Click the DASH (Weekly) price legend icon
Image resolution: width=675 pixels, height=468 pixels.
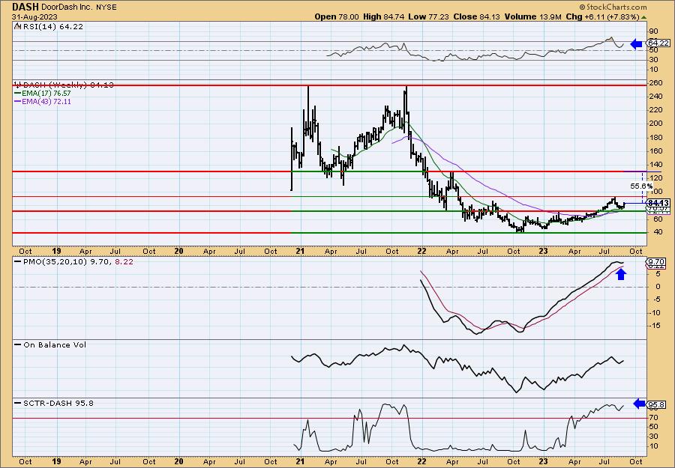pyautogui.click(x=17, y=85)
